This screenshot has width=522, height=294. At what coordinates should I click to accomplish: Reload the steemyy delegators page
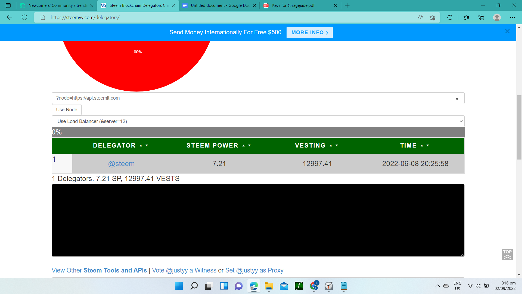[24, 17]
